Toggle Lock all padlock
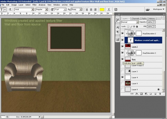Viewport: 167px width, 119px height. click(x=137, y=26)
